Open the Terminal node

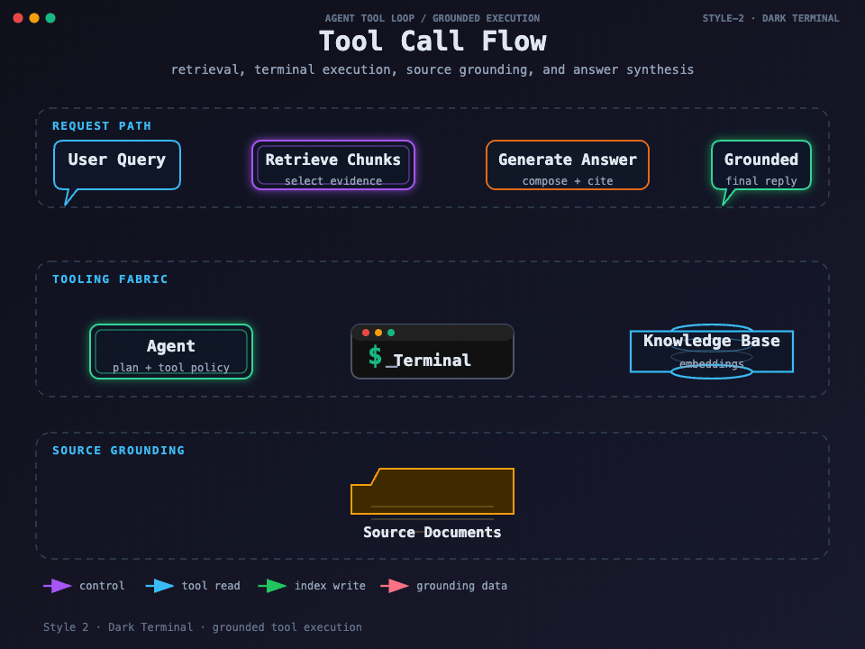pos(432,352)
